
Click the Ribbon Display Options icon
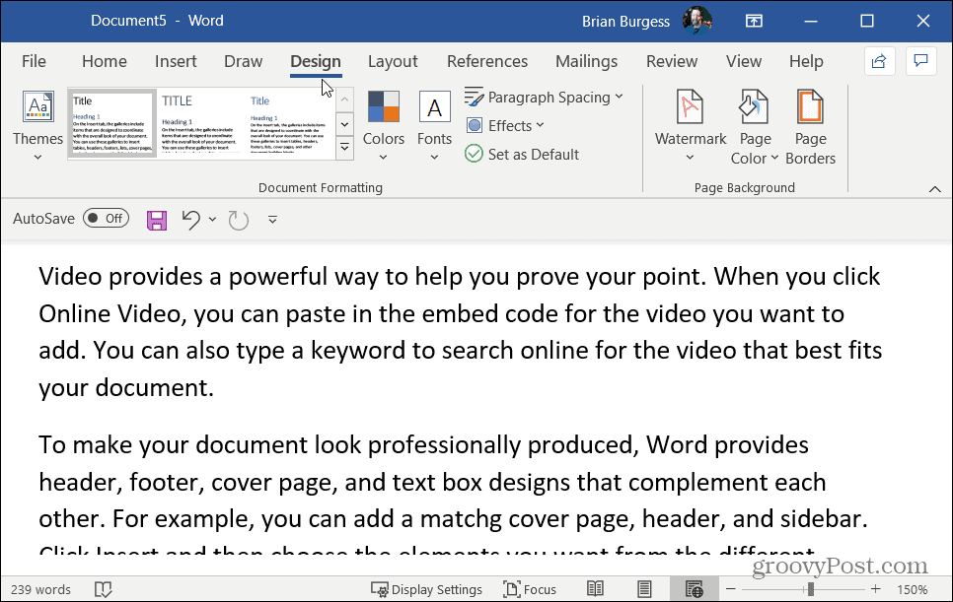pos(754,22)
